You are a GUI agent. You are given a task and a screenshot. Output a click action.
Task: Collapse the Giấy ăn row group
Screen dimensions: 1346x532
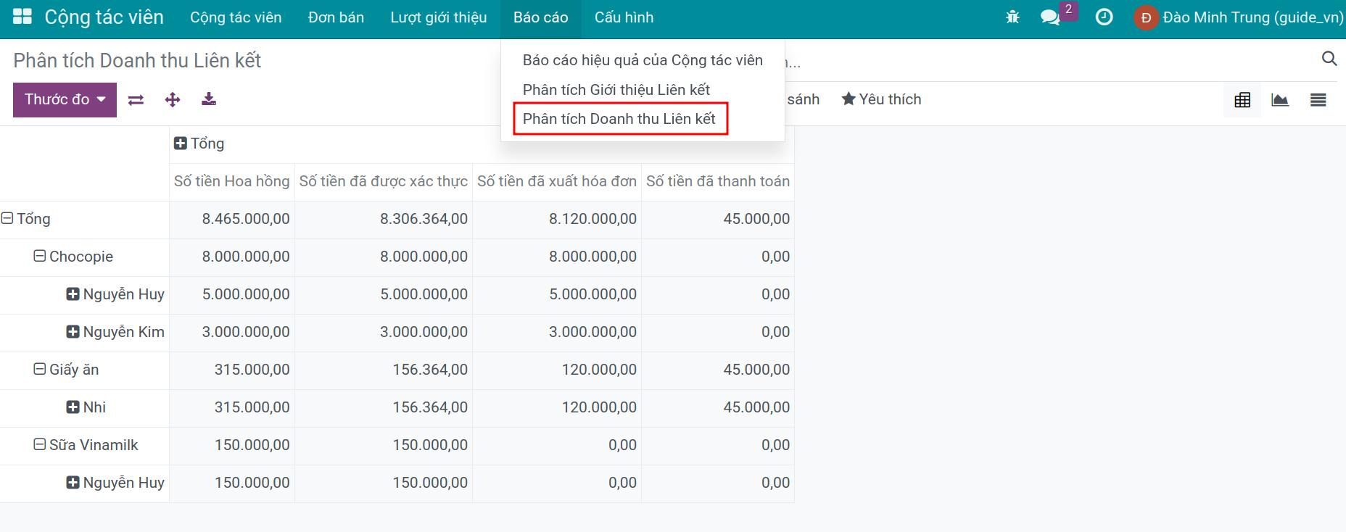coord(66,370)
